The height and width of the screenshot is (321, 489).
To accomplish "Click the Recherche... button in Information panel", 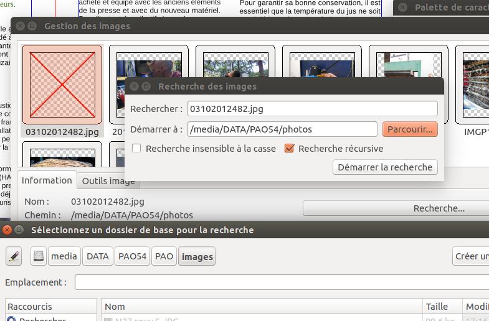I will (x=396, y=208).
